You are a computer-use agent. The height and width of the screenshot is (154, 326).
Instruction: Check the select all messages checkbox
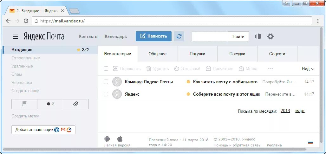pos(106,68)
